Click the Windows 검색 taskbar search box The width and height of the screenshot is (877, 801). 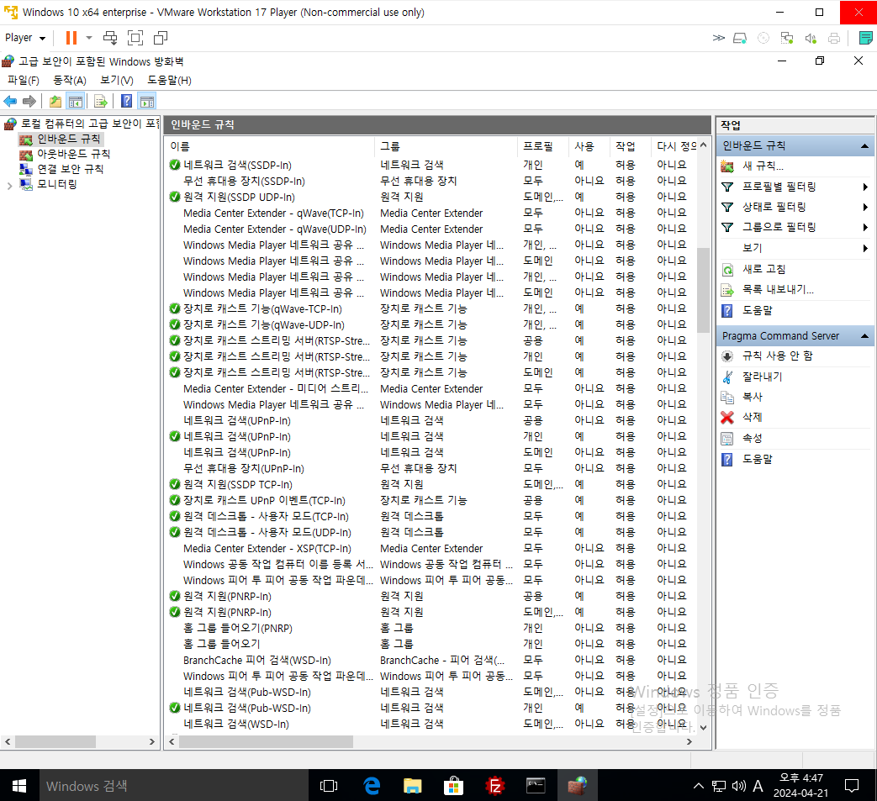click(x=173, y=786)
